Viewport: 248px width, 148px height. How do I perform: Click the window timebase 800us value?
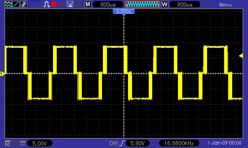(x=185, y=4)
